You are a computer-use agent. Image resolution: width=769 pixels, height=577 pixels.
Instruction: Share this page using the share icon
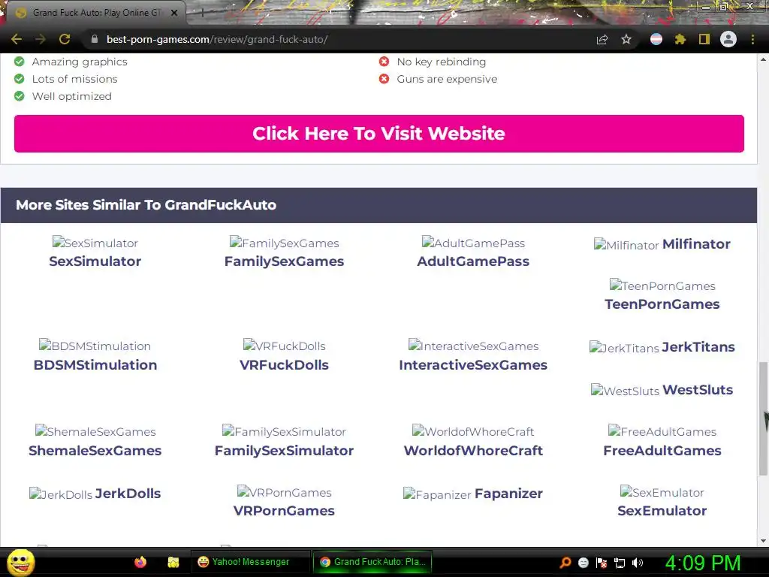click(602, 39)
